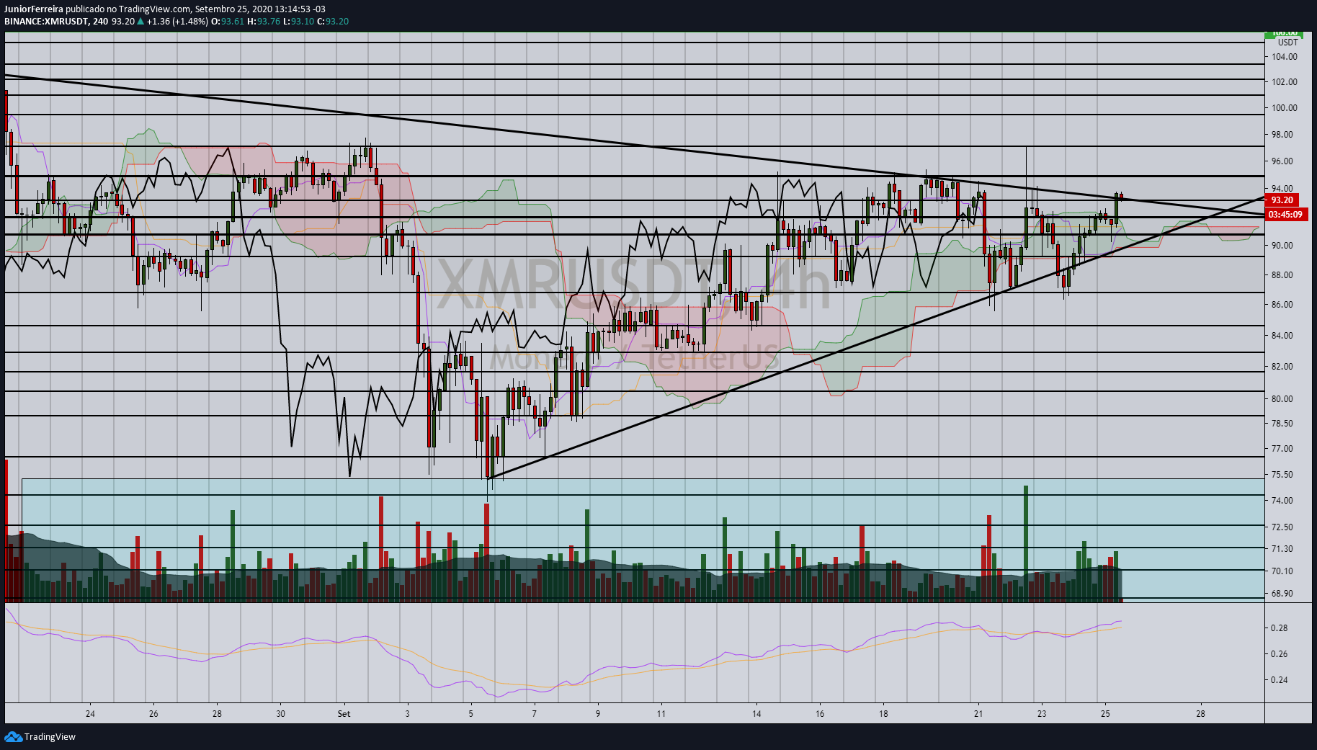Click the TradingView cloud logo icon
Image resolution: width=1317 pixels, height=750 pixels.
(x=13, y=736)
